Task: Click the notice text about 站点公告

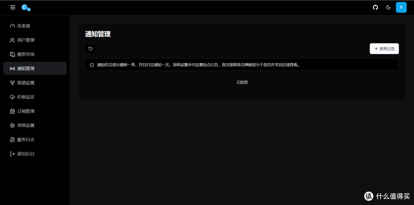Action: (x=198, y=65)
